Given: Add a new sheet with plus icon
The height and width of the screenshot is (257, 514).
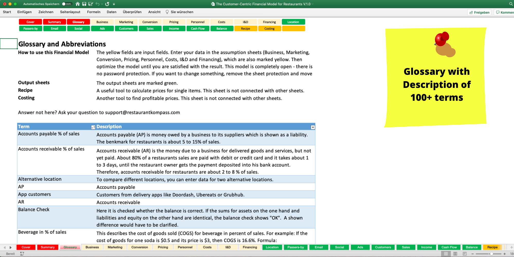Looking at the screenshot, I should (511, 247).
